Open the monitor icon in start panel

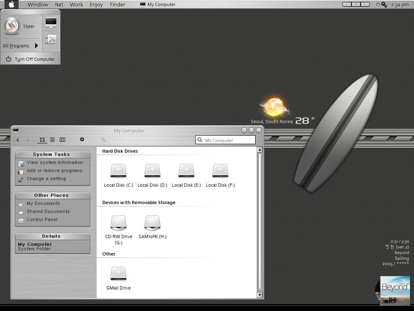coord(51,23)
